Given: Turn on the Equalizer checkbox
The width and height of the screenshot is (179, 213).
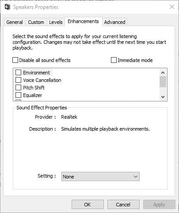Looking at the screenshot, I should (18, 95).
